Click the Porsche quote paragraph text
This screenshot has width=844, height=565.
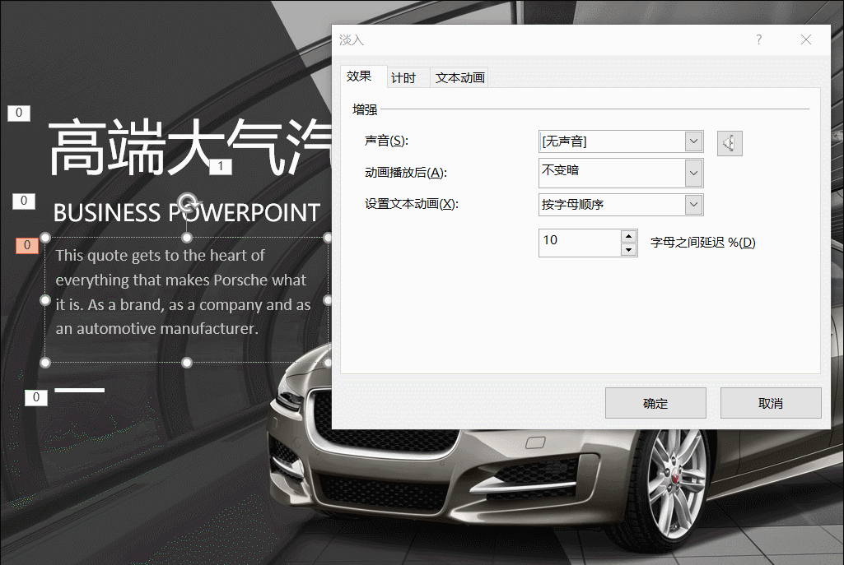click(183, 292)
